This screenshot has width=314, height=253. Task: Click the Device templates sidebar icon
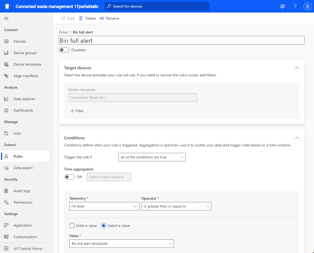[x=7, y=64]
